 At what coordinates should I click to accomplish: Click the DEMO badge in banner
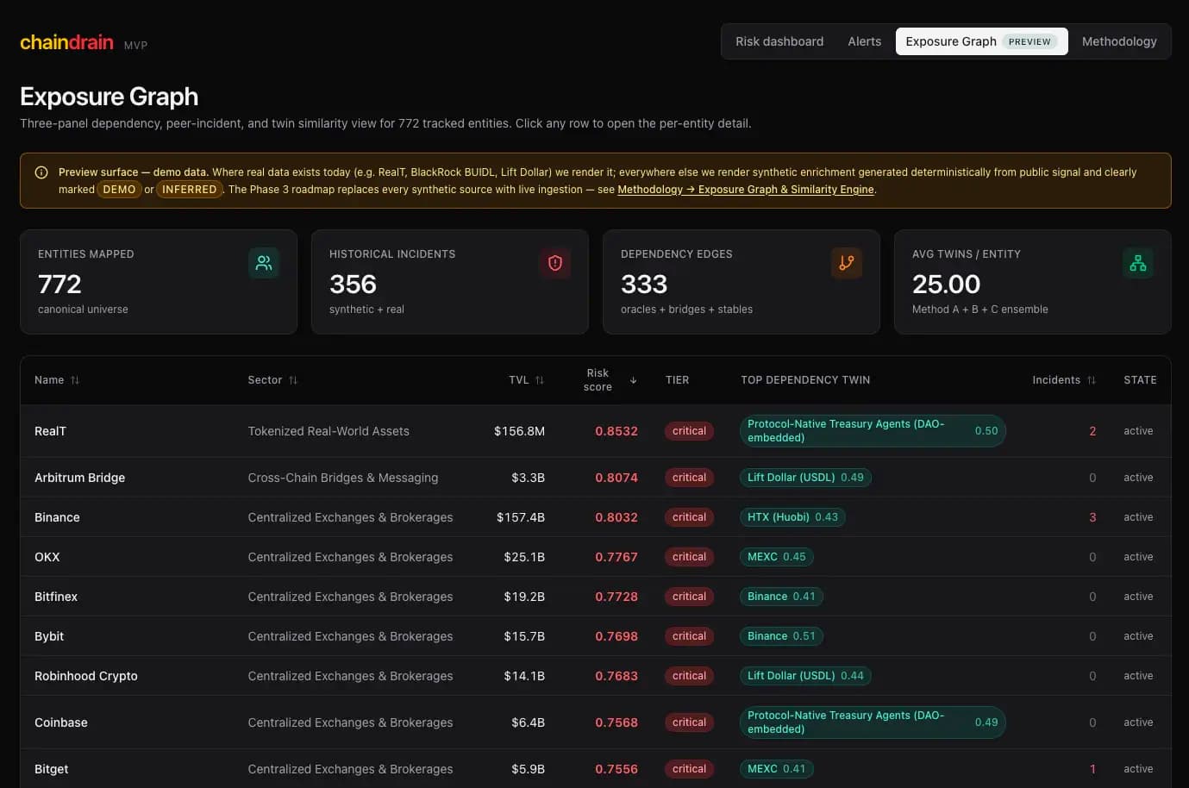coord(119,190)
